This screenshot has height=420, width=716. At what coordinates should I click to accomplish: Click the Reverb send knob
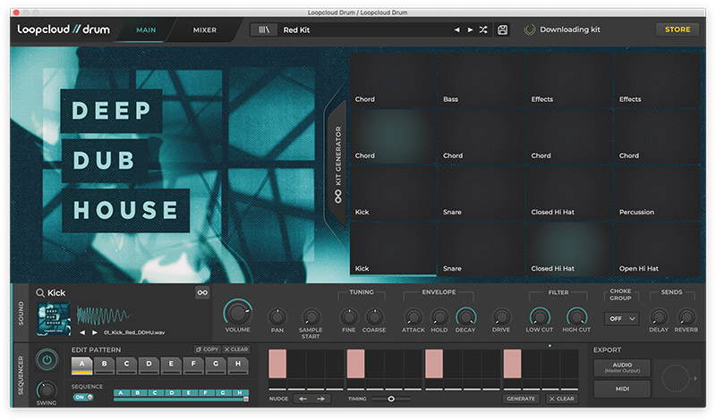[686, 317]
